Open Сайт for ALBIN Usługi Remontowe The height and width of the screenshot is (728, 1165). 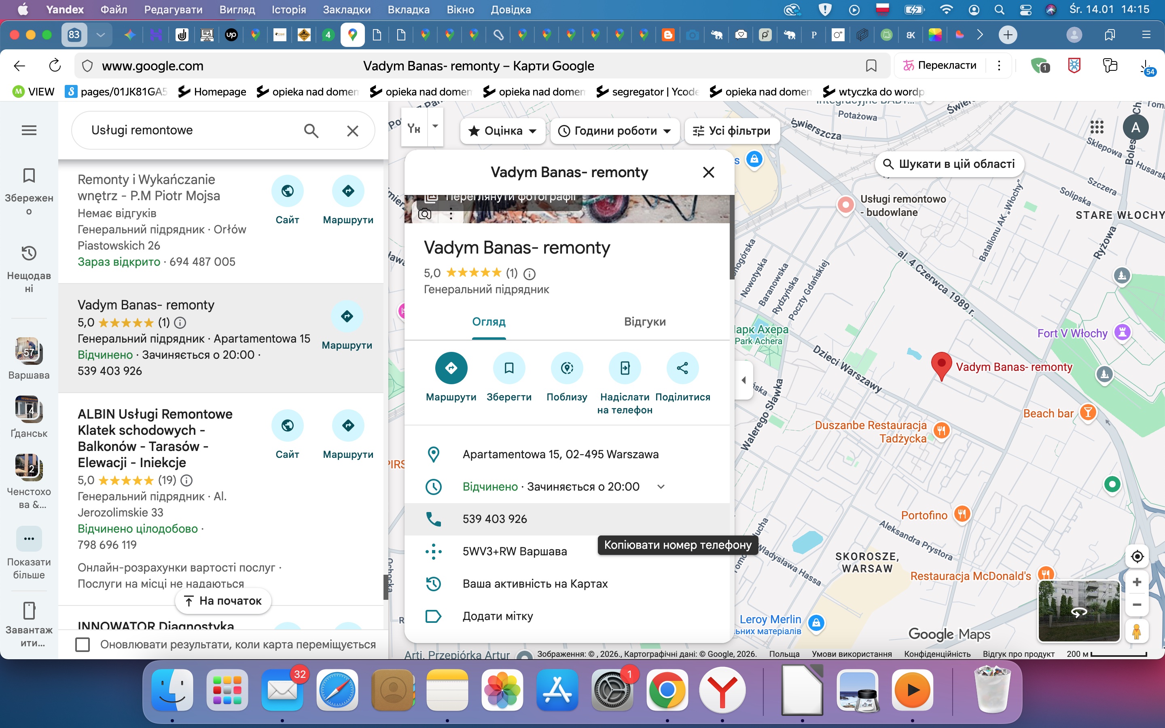(x=287, y=425)
